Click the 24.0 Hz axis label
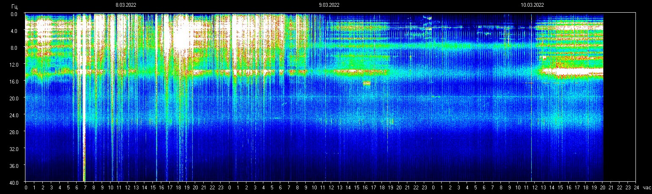The image size is (652, 194). tap(14, 115)
